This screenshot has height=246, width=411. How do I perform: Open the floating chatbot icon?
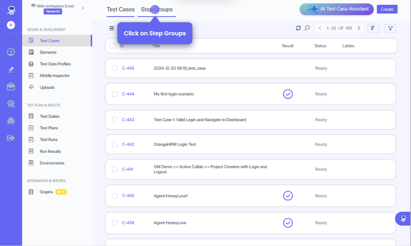pyautogui.click(x=403, y=219)
